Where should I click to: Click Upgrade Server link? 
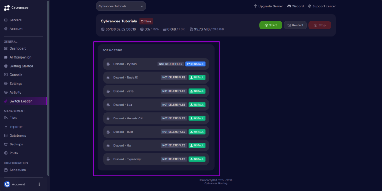tap(268, 6)
